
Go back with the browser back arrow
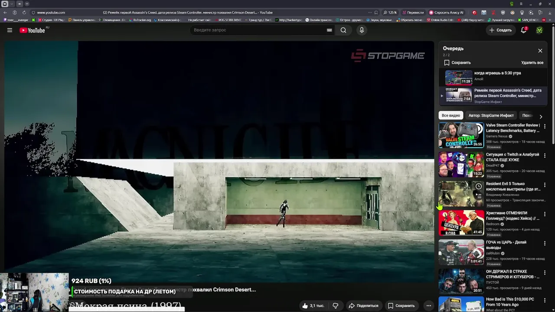coord(6,13)
